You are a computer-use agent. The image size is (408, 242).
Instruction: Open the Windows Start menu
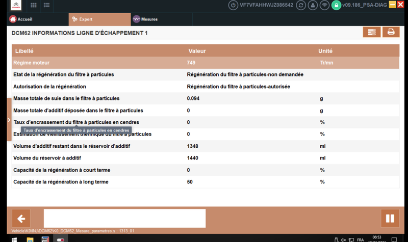14,239
